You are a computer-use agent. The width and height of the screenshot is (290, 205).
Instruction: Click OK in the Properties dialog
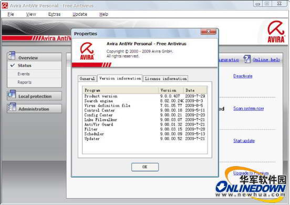[145, 167]
